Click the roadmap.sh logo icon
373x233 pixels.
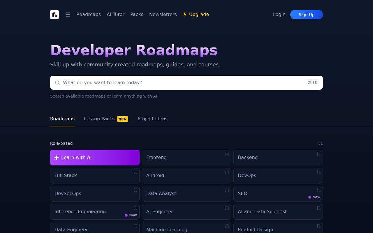[54, 15]
